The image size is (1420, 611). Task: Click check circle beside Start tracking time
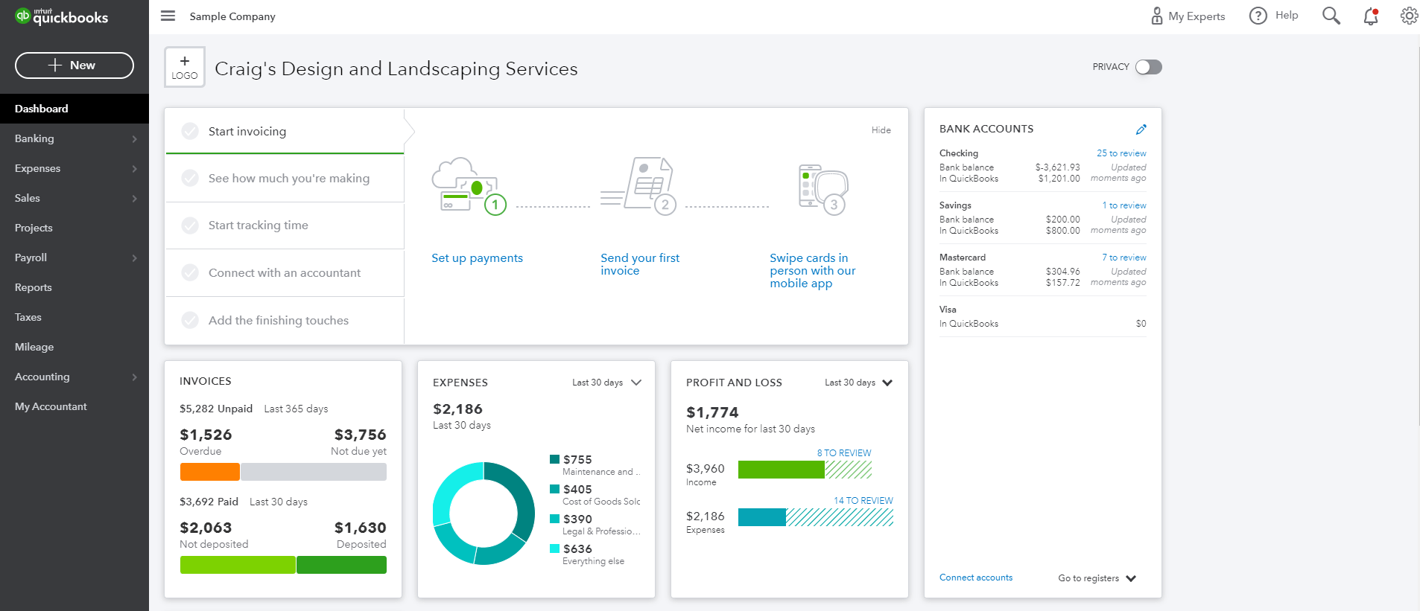point(190,225)
